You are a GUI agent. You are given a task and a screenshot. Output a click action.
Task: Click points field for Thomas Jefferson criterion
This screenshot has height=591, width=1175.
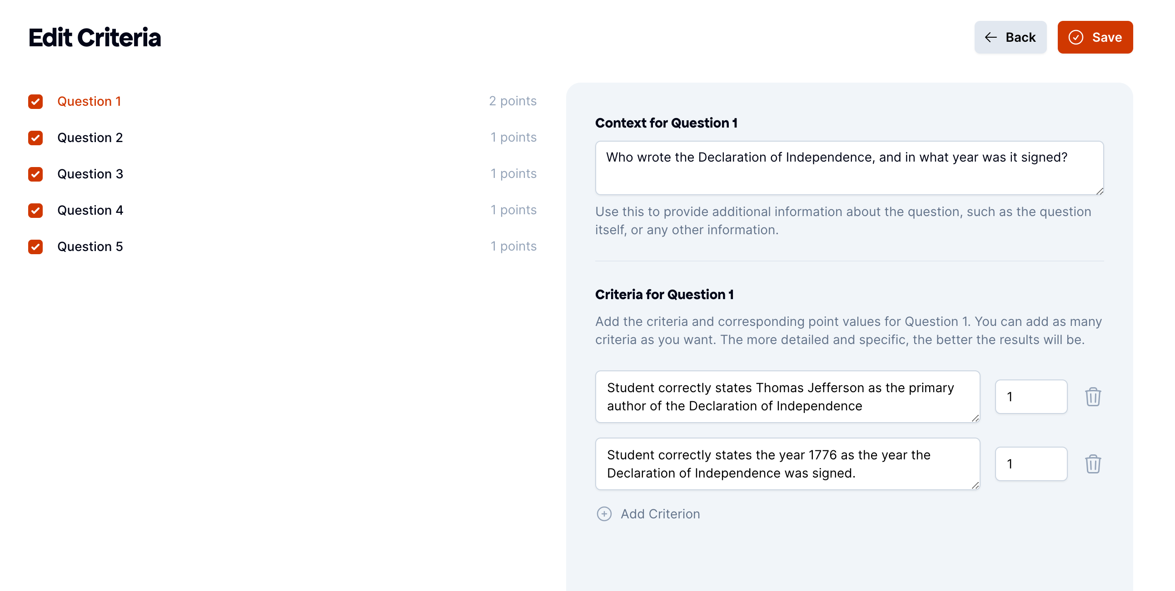[x=1031, y=396]
